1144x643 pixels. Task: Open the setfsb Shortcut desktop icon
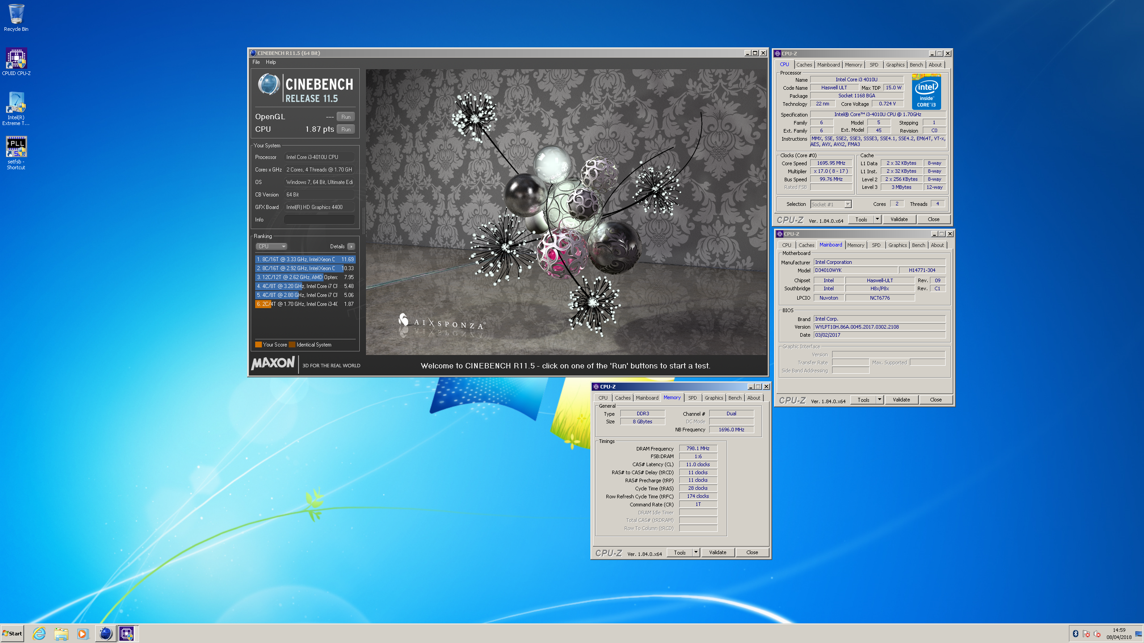[16, 153]
